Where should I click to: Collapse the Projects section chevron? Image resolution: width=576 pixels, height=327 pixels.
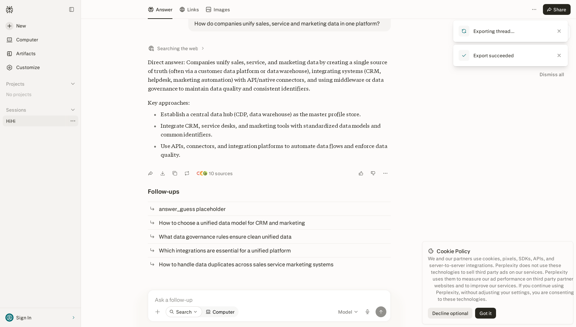pos(73,84)
